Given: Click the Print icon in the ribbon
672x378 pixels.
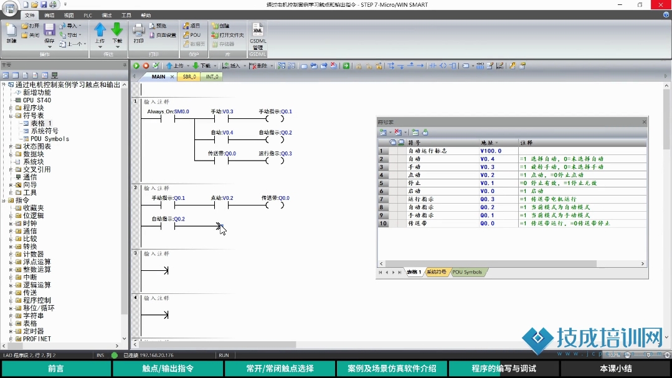Looking at the screenshot, I should click(138, 30).
